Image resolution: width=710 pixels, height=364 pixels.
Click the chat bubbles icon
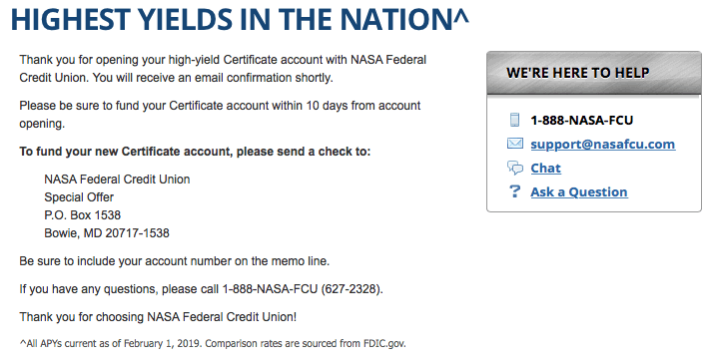tap(515, 168)
